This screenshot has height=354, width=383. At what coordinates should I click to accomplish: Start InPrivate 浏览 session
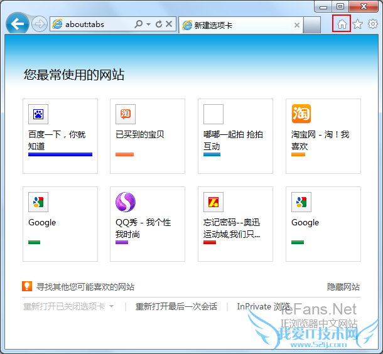(x=263, y=306)
